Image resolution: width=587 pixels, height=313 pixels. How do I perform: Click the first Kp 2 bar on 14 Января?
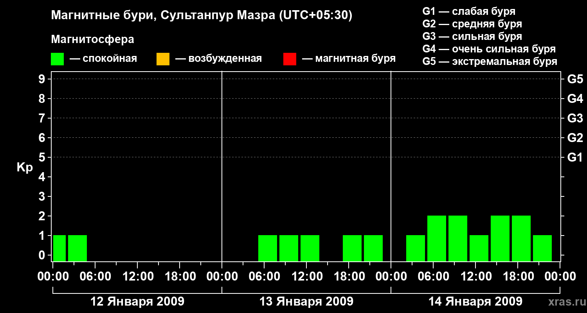click(437, 238)
